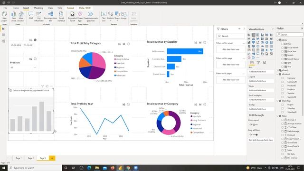304x171 pixels.
Task: Expand the dDate2 table in Fields
Action: tap(277, 70)
